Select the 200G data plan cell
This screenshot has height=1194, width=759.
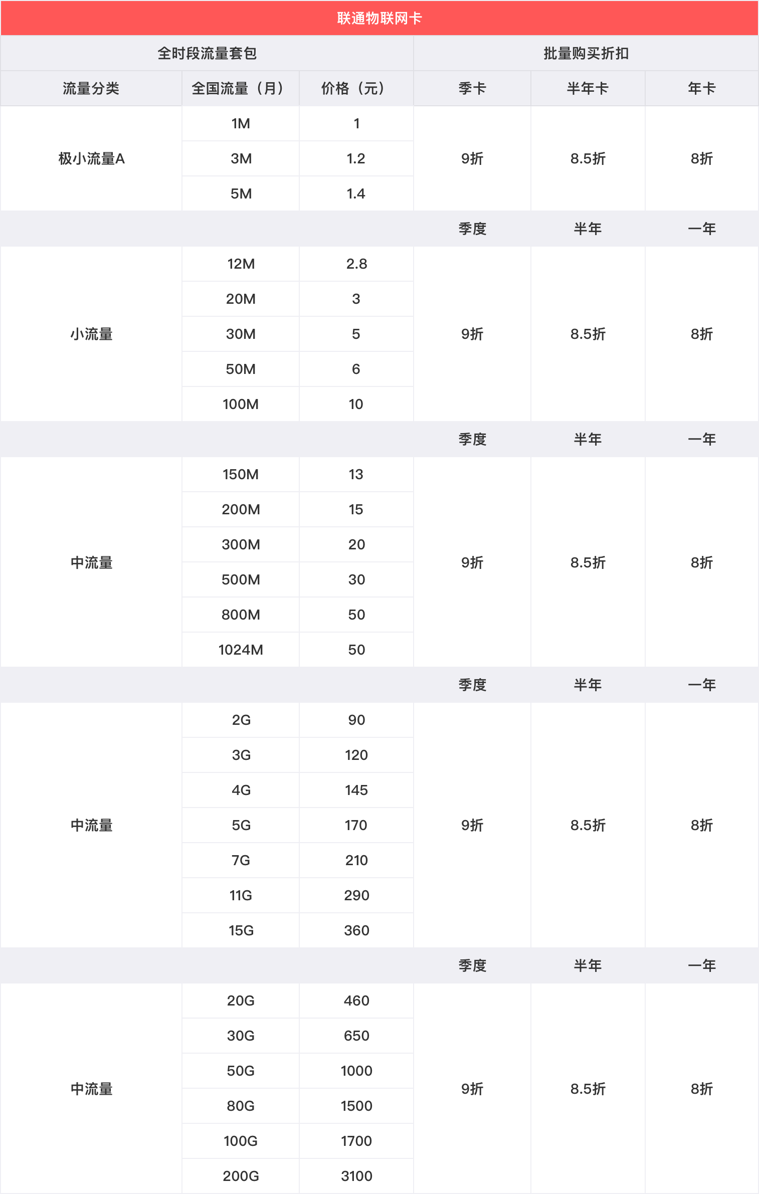[241, 1176]
